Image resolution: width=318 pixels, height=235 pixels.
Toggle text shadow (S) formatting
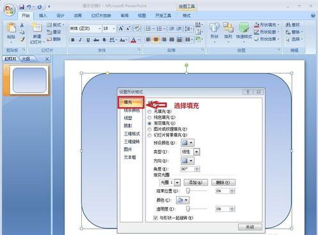[x=104, y=40]
